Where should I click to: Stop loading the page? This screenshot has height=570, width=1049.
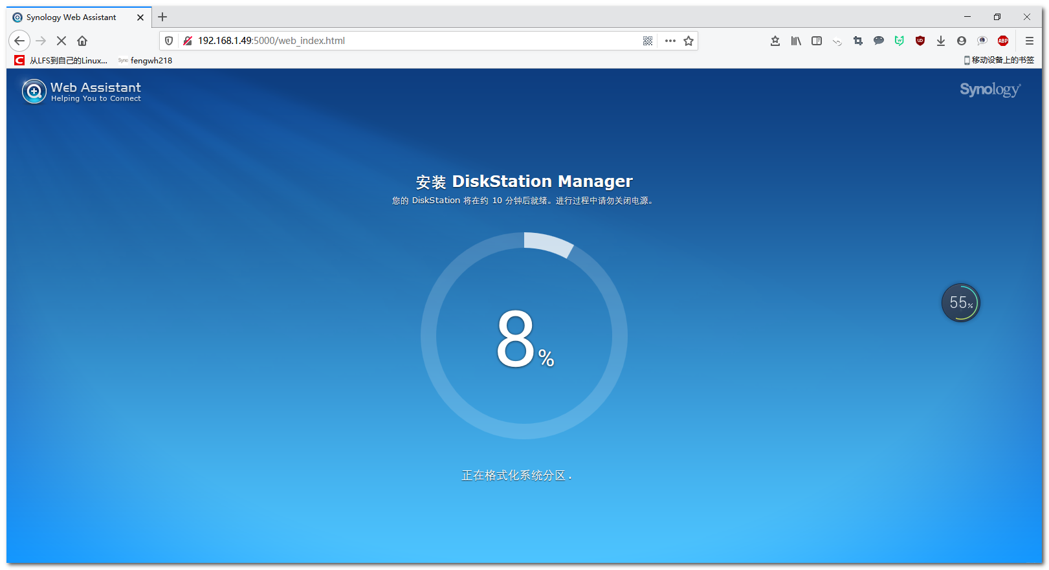pyautogui.click(x=61, y=41)
